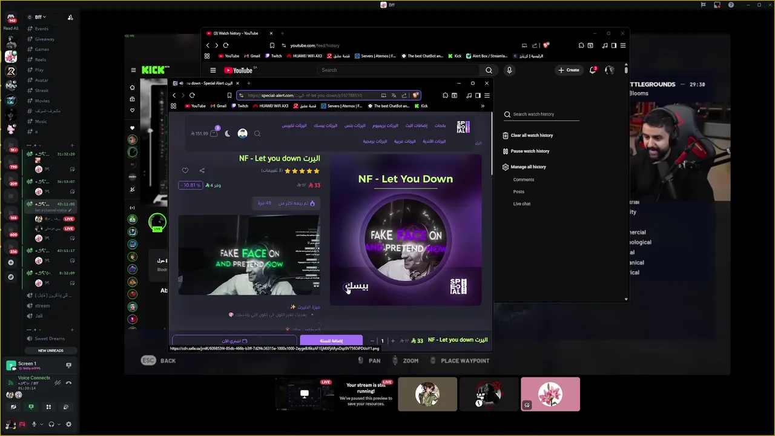Open Twitch bookmark in Special Alert window
This screenshot has height=436, width=775.
(x=240, y=106)
